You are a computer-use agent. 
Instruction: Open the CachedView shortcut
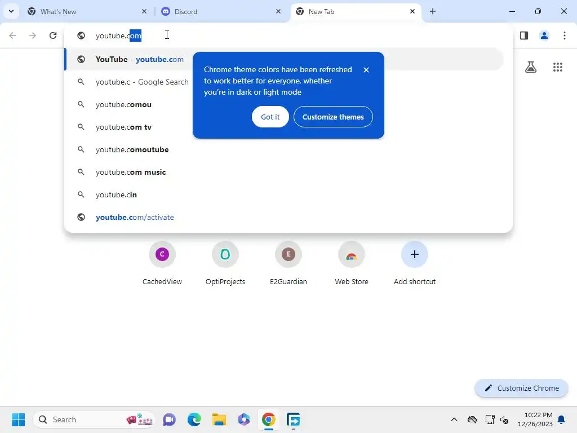point(162,263)
